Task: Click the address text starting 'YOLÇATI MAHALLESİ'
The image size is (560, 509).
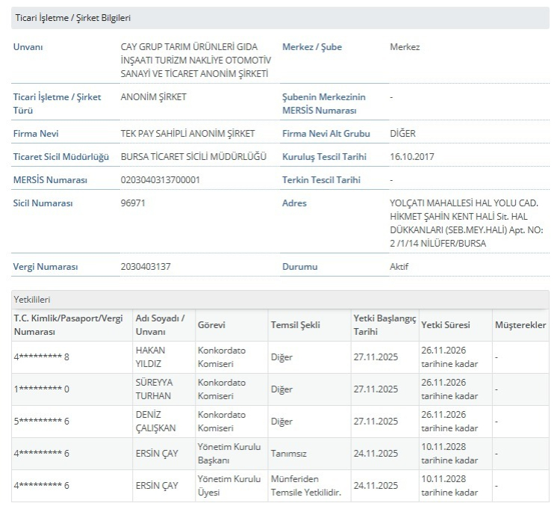Action: [x=465, y=220]
